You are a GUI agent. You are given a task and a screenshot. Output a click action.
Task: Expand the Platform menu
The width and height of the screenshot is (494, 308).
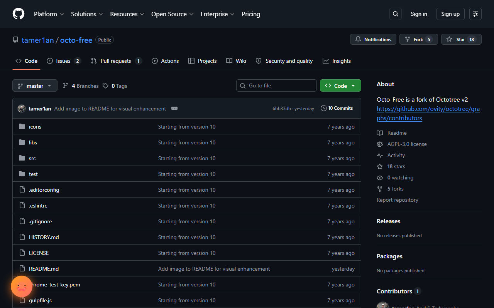pos(49,14)
